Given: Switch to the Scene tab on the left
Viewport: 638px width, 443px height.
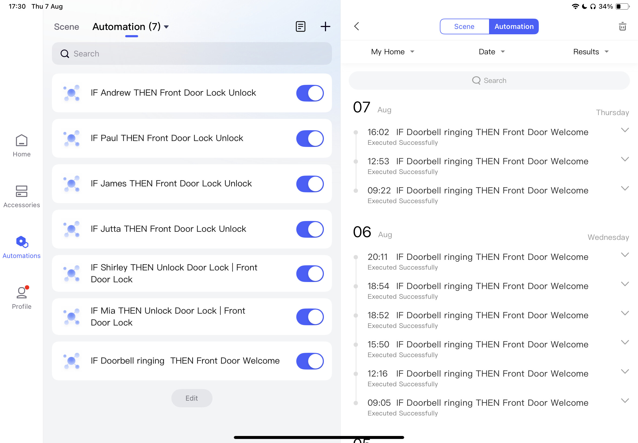Looking at the screenshot, I should tap(67, 27).
